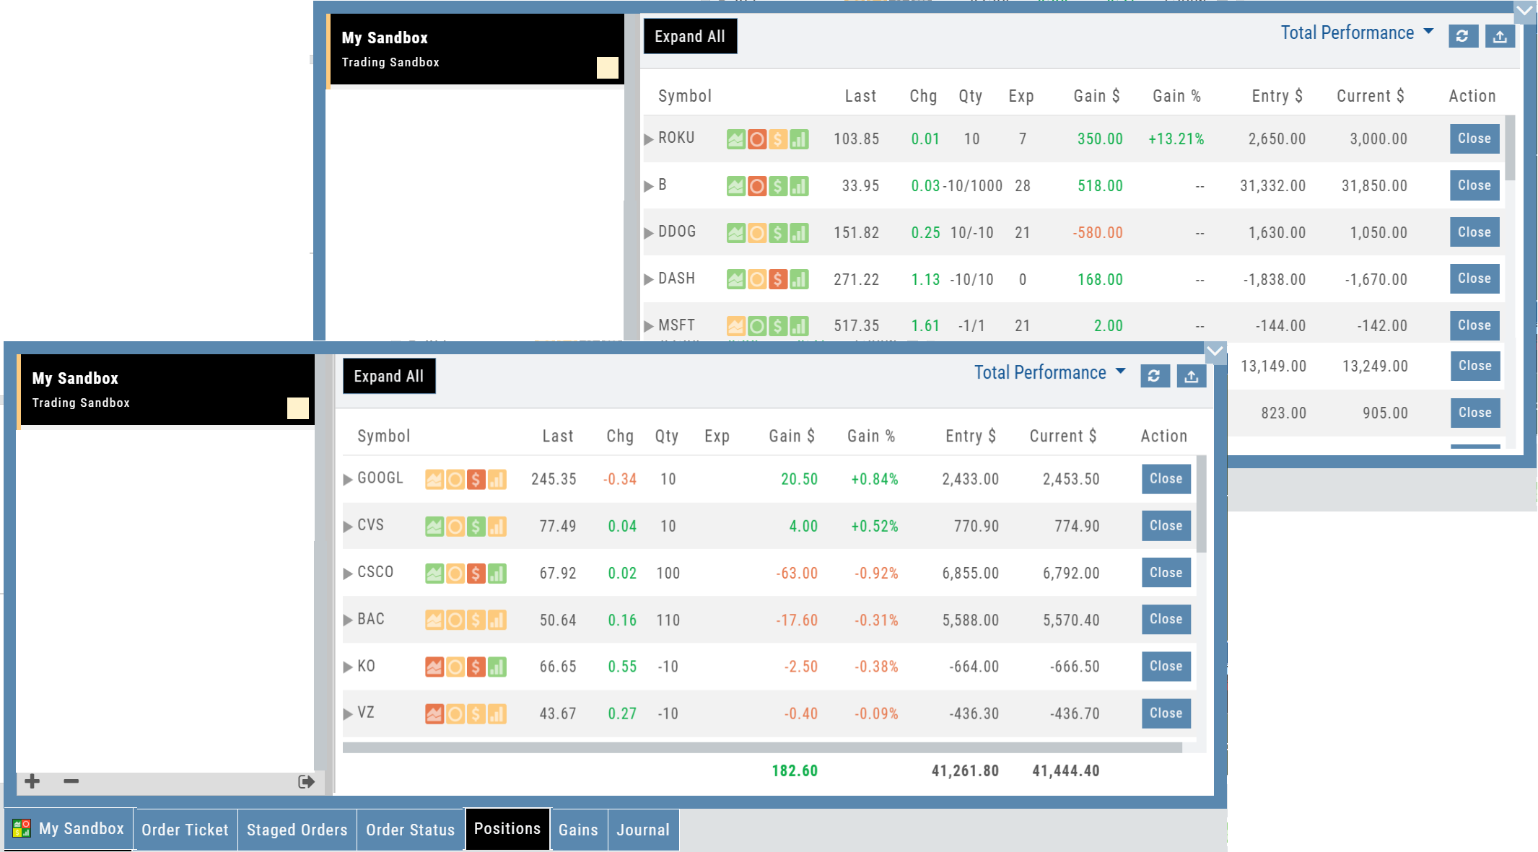Click the bar graph icon for KO
1538x852 pixels.
pyautogui.click(x=497, y=667)
